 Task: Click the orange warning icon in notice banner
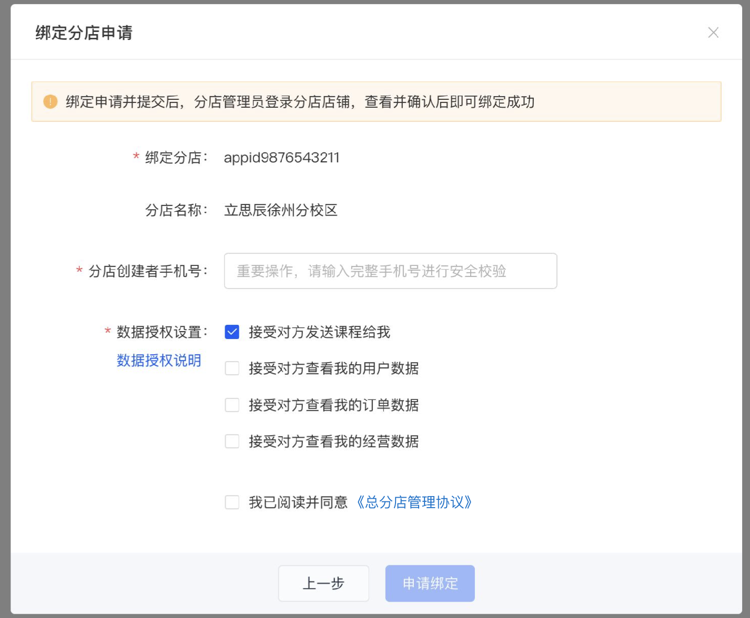click(x=50, y=101)
